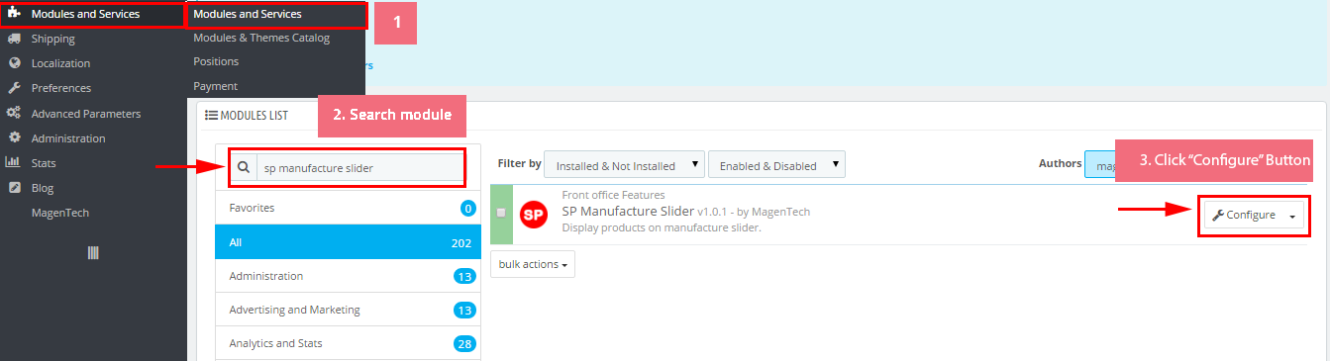
Task: Open the Installed & Not Installed filter
Action: tap(625, 165)
